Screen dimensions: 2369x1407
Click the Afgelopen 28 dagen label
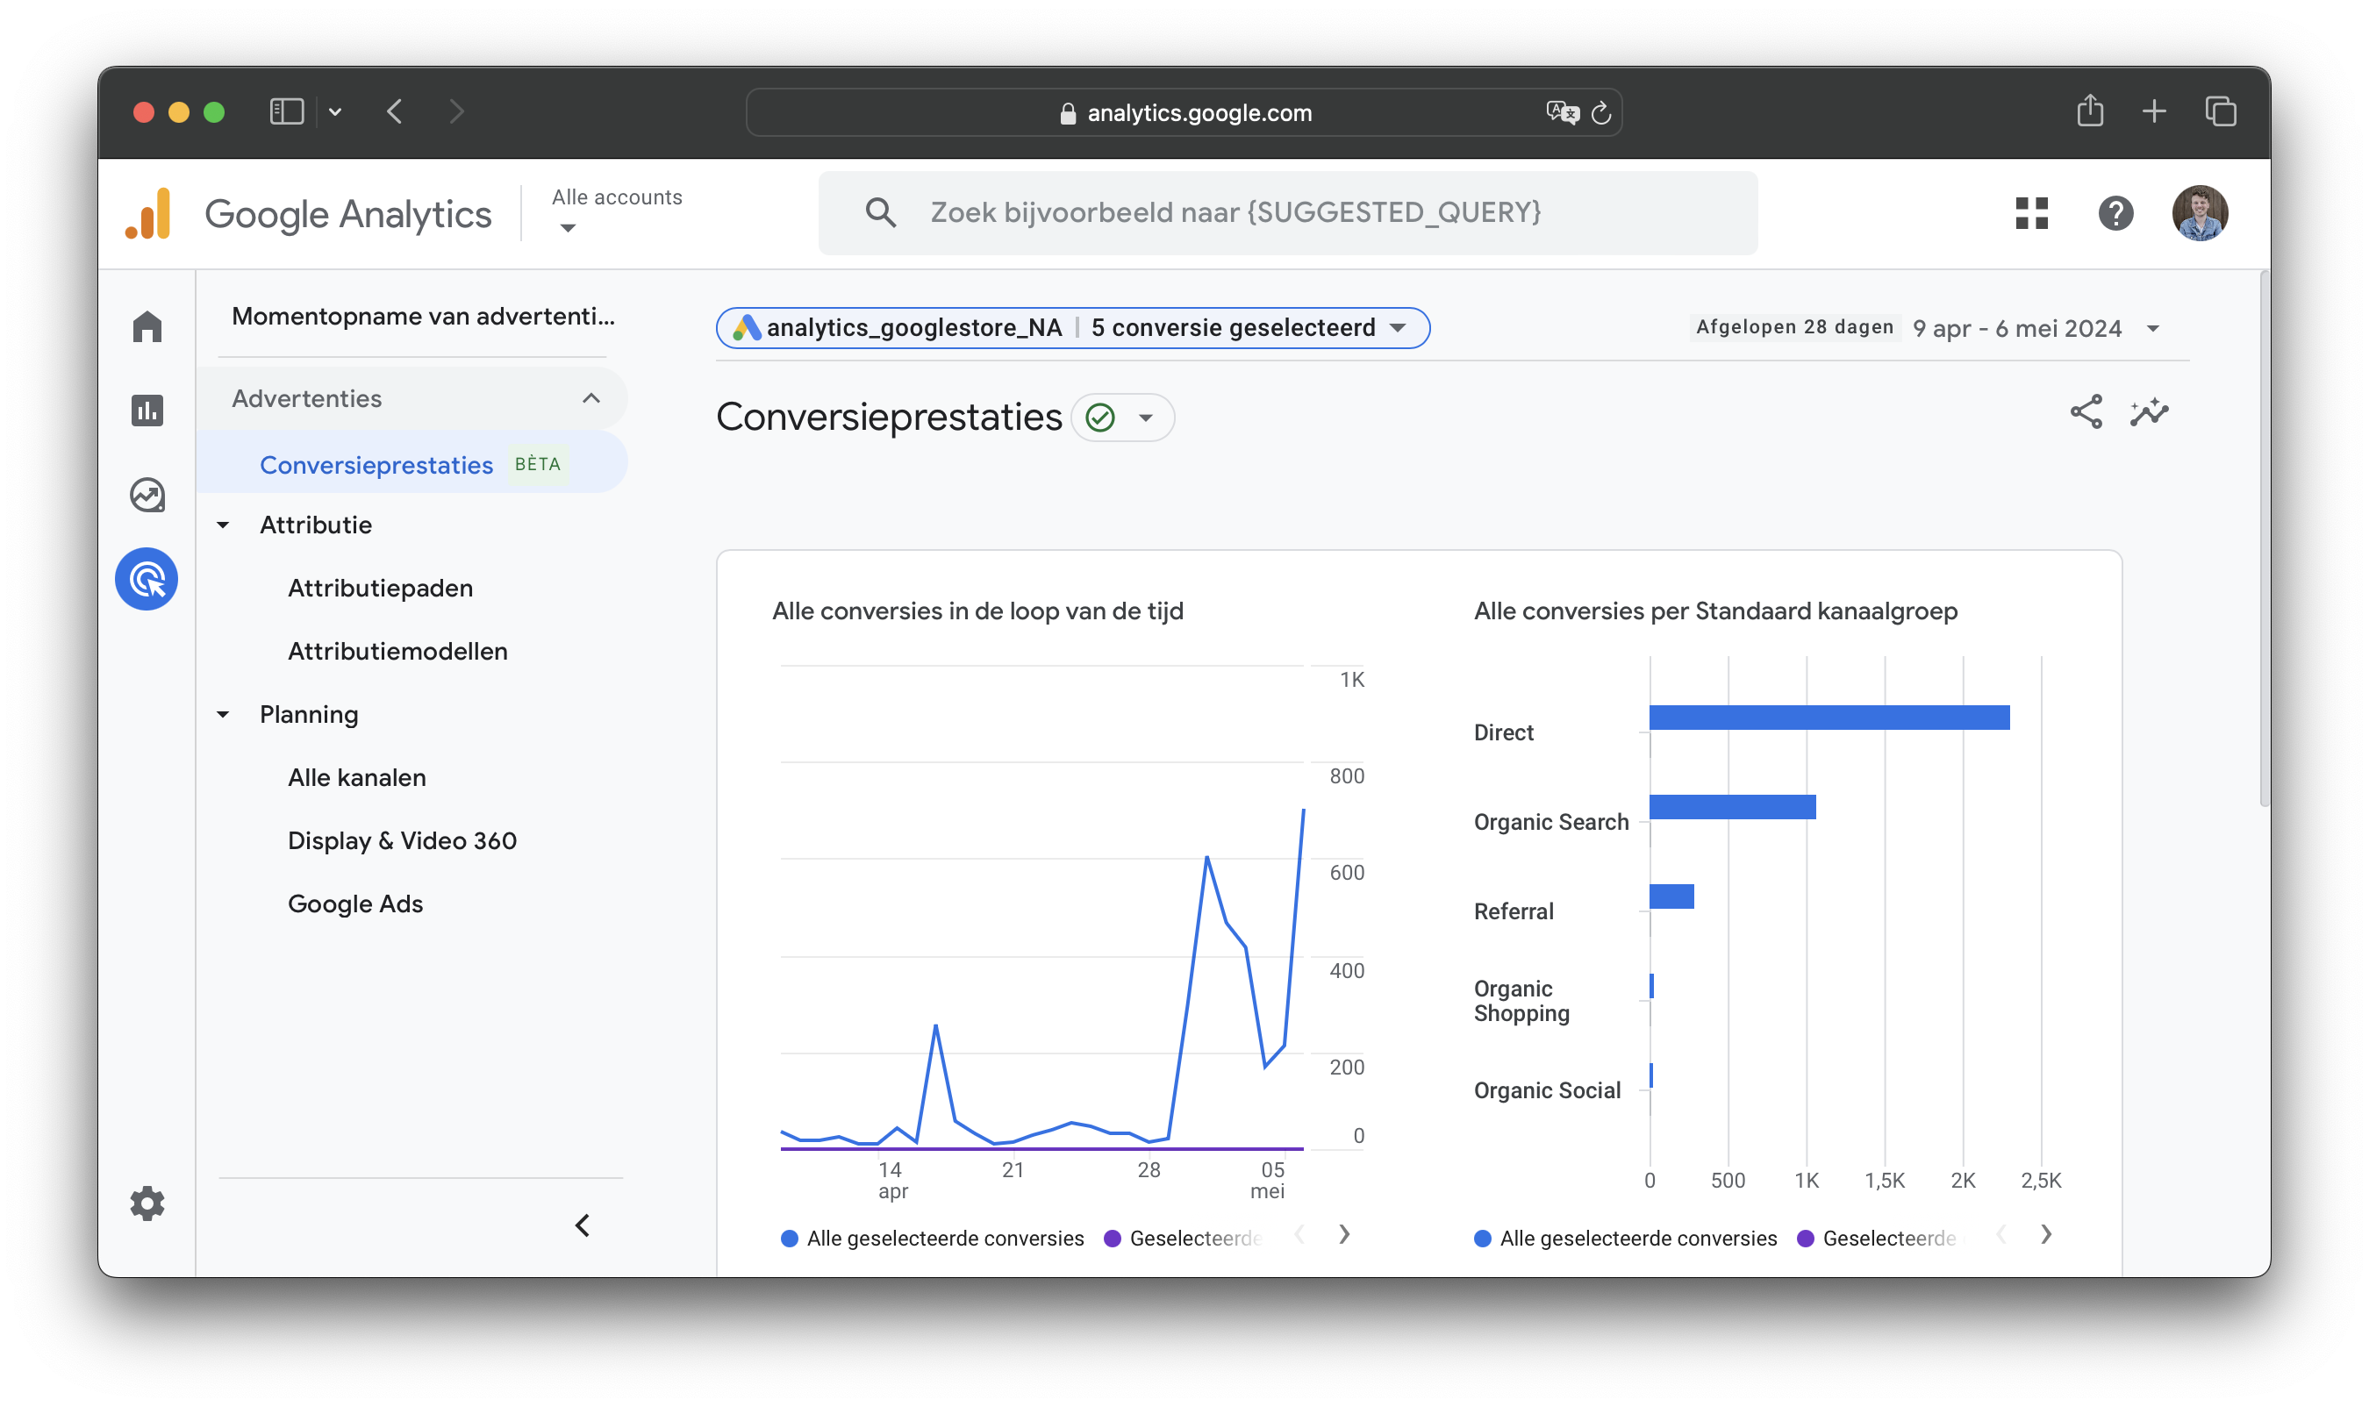[x=1794, y=327]
